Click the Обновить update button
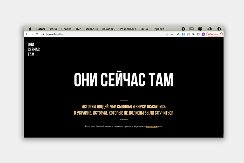The image size is (244, 163). click(x=213, y=34)
